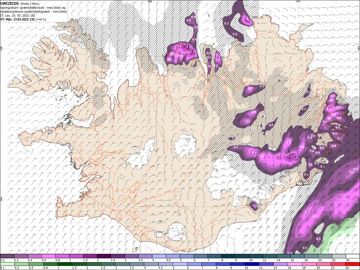Pick the dark teal snow swatch for 8–9 mm
360x270 pixels.
pyautogui.click(x=228, y=256)
